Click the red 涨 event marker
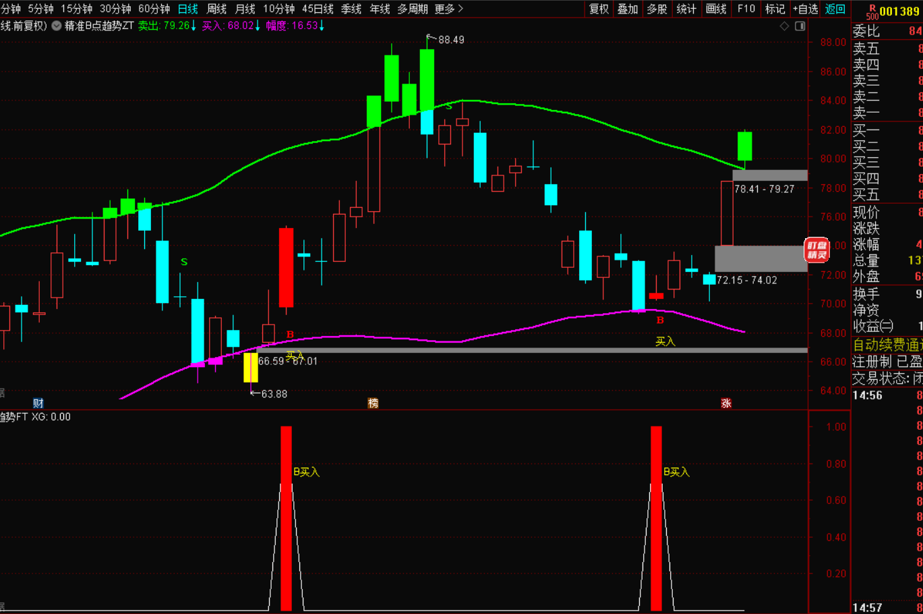 (x=726, y=403)
